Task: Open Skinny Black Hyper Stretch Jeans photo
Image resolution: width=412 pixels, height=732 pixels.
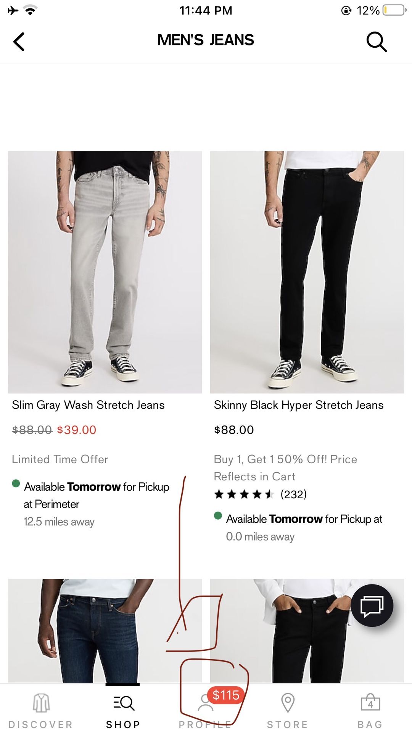Action: pos(307,272)
